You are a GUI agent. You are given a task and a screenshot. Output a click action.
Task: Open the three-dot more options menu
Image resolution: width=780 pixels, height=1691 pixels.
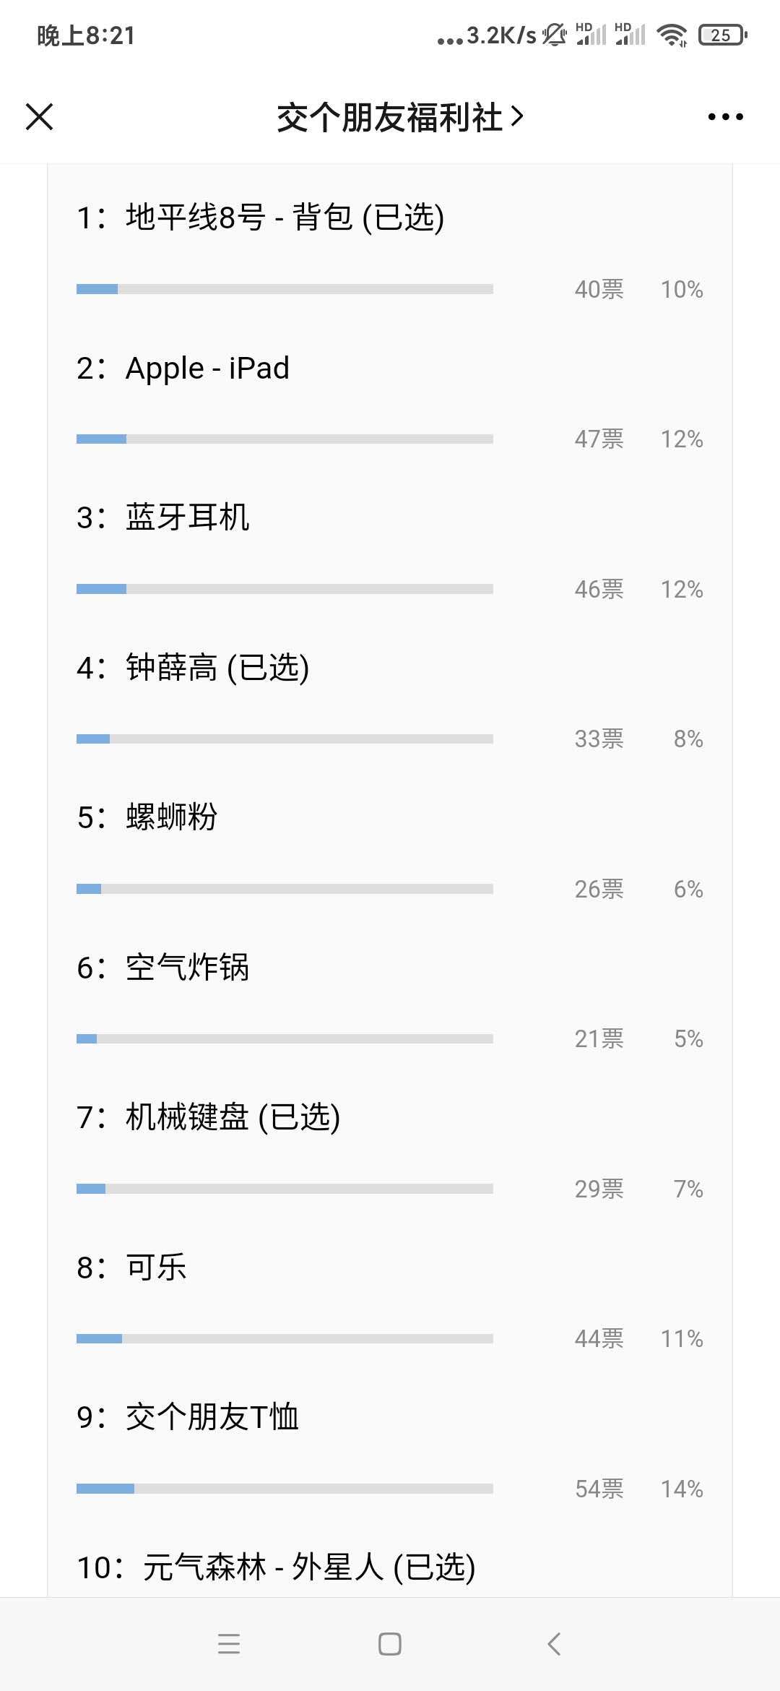click(x=725, y=117)
